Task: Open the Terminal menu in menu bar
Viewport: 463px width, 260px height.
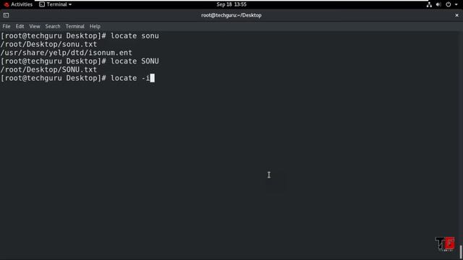Action: click(75, 26)
